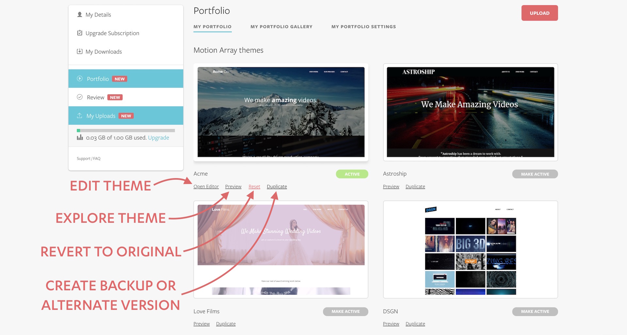This screenshot has width=627, height=335.
Task: Preview the Astroship theme
Action: pyautogui.click(x=391, y=187)
